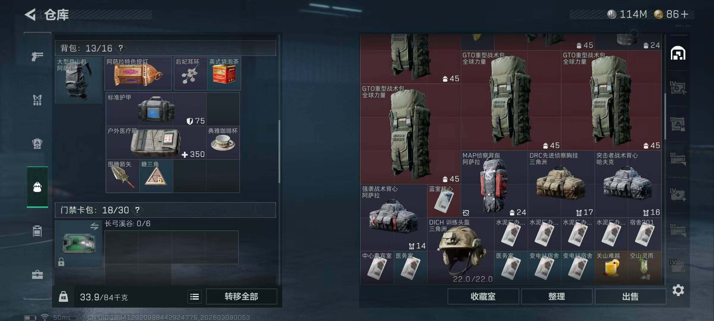Toggle the swap arrows on the keycard case
The width and height of the screenshot is (714, 321).
point(95,226)
